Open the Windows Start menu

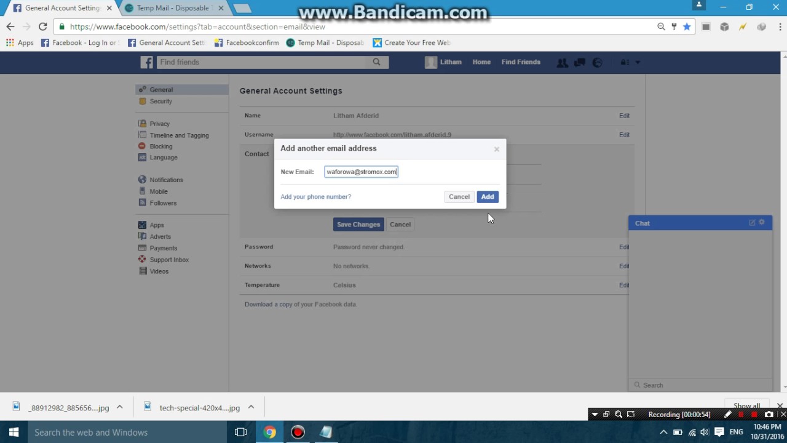click(14, 433)
